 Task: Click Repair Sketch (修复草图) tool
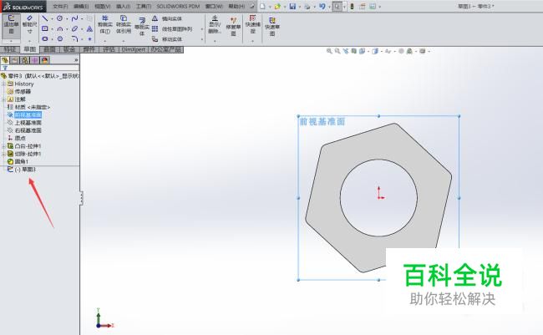(233, 27)
